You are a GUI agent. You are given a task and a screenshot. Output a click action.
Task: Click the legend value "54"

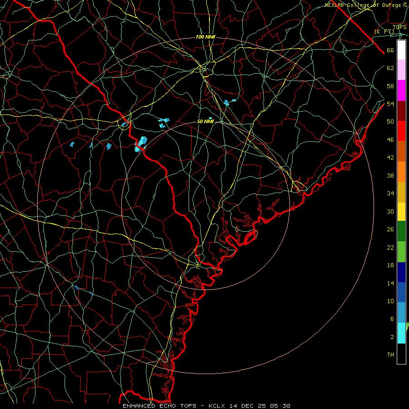pos(390,104)
